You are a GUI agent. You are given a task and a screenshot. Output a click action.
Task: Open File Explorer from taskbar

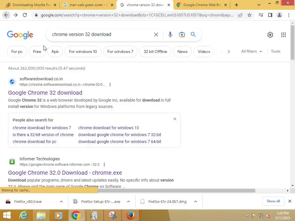click(41, 215)
